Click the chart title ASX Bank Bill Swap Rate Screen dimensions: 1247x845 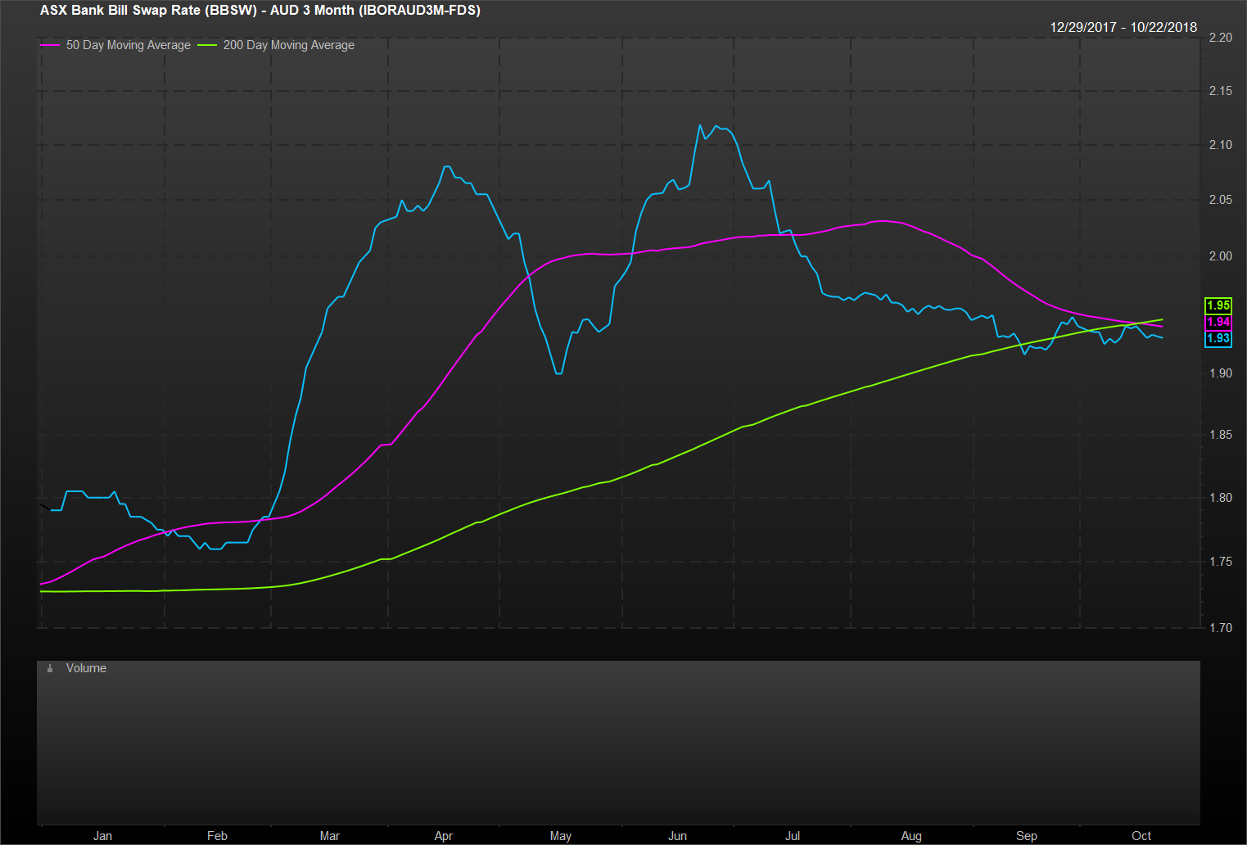(x=260, y=11)
